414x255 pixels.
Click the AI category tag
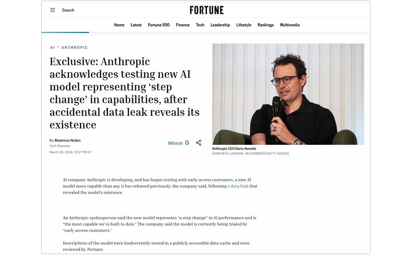coord(53,47)
